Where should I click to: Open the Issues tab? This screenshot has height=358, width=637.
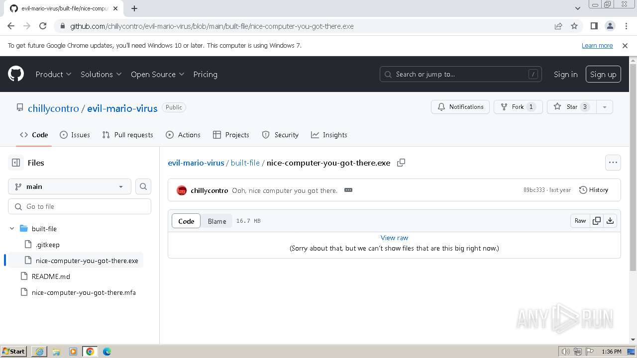75,135
